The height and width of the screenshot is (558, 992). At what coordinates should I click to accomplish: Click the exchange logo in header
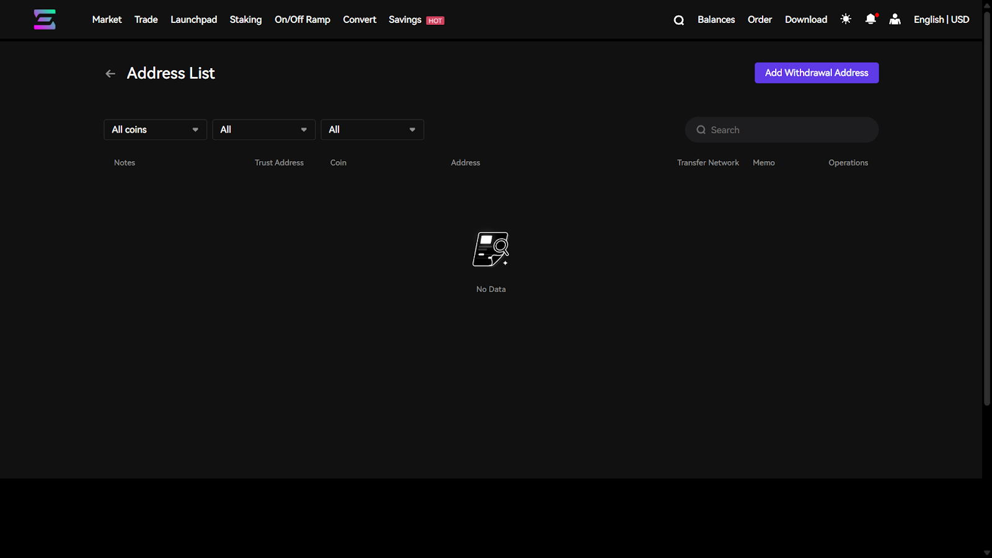(45, 20)
